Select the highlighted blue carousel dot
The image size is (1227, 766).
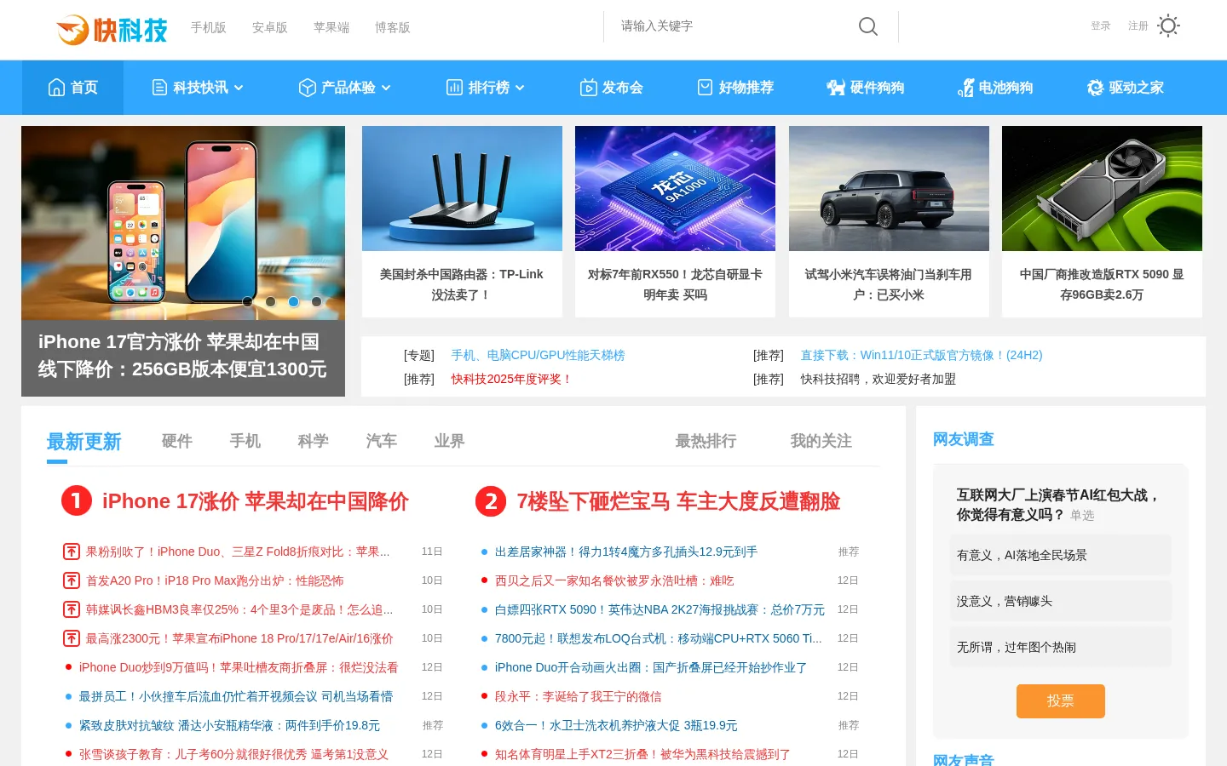pos(293,301)
